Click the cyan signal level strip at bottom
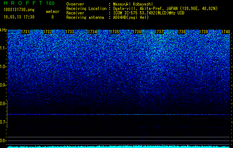233x148 pixels. click(119, 147)
